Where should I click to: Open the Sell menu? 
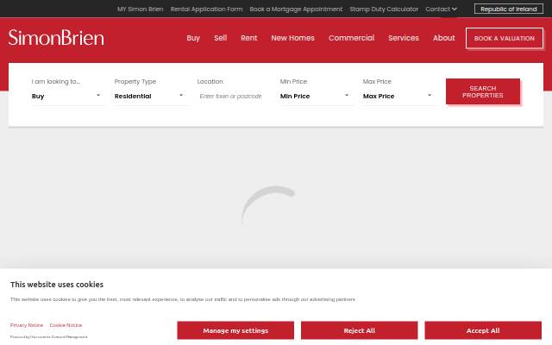point(221,38)
